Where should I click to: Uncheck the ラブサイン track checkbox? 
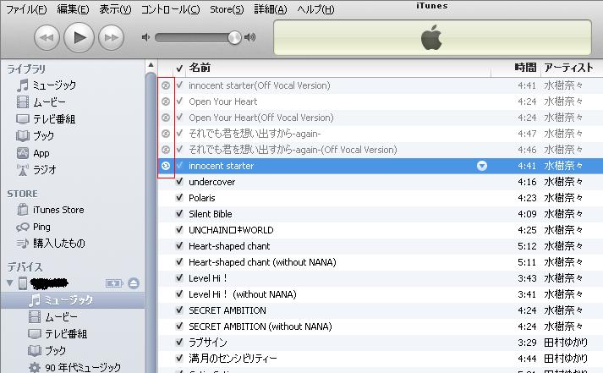click(x=179, y=343)
